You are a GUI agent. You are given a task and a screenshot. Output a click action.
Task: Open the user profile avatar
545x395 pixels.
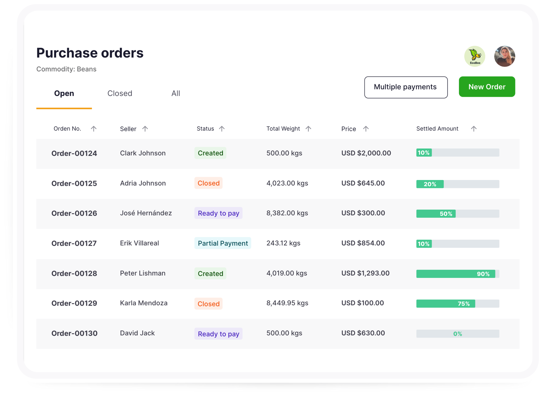coord(504,56)
